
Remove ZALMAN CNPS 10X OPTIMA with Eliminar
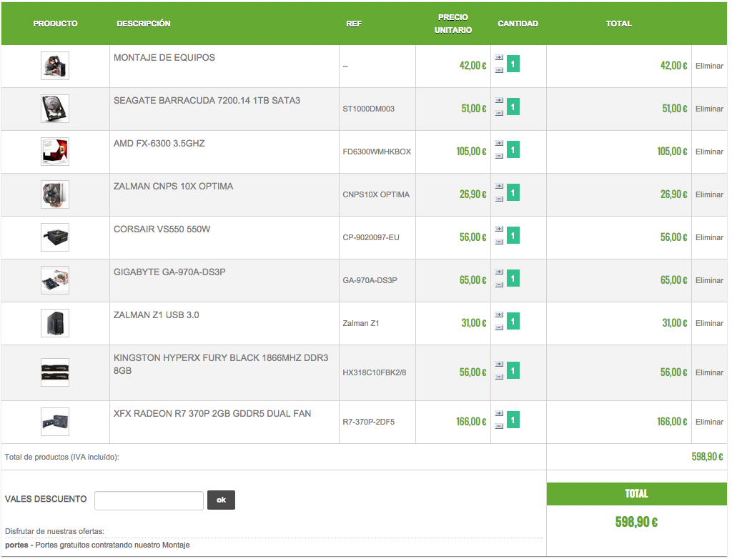(x=709, y=195)
